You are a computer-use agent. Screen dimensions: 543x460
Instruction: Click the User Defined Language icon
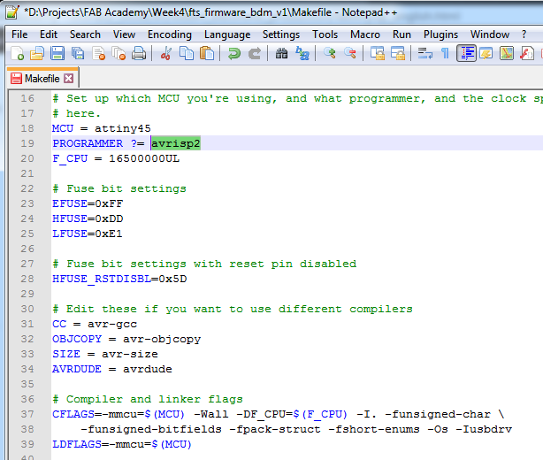[486, 53]
